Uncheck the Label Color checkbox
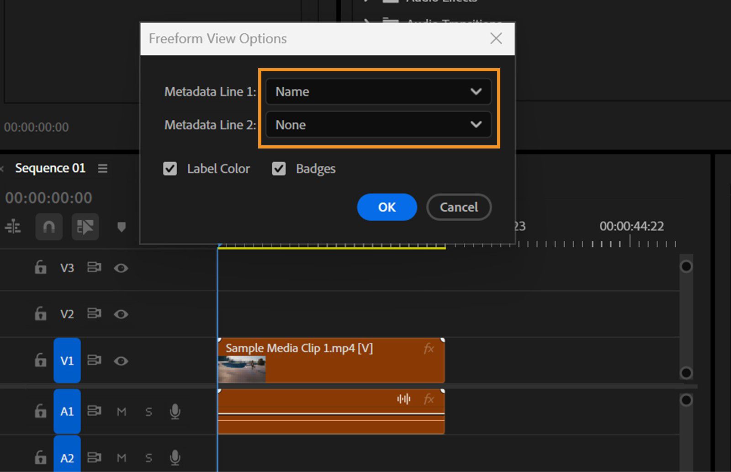Screen dimensions: 731x472 tap(170, 169)
